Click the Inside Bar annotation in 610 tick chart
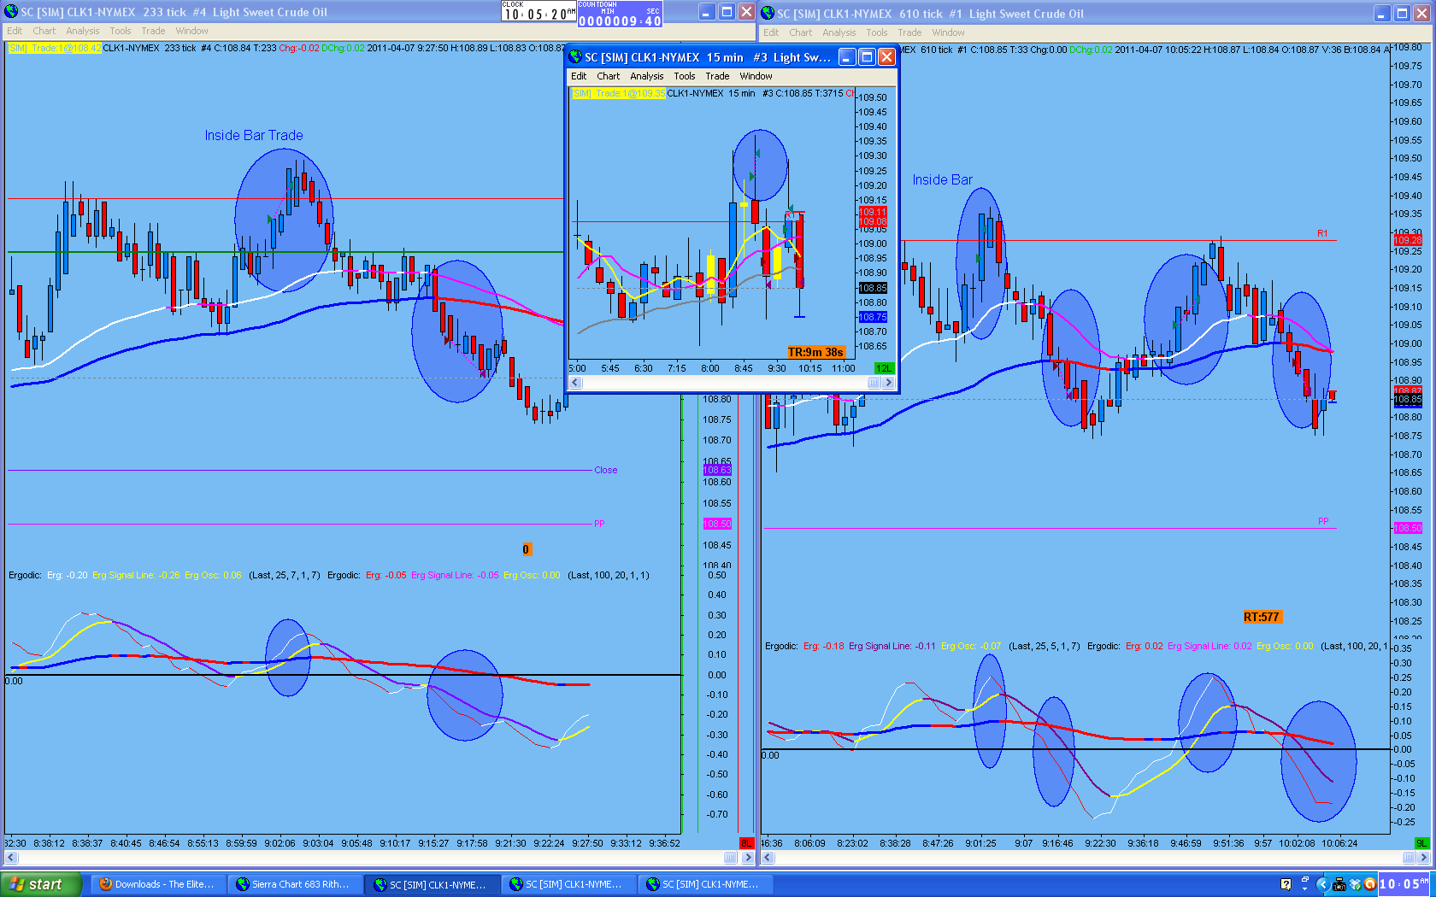The image size is (1436, 897). click(x=942, y=179)
